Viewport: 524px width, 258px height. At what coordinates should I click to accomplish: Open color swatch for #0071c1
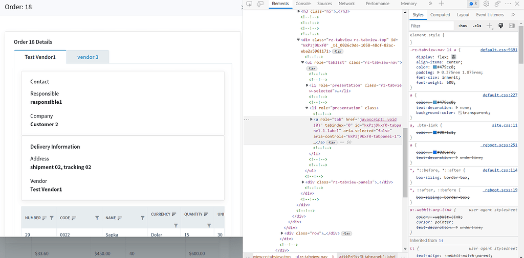click(435, 132)
